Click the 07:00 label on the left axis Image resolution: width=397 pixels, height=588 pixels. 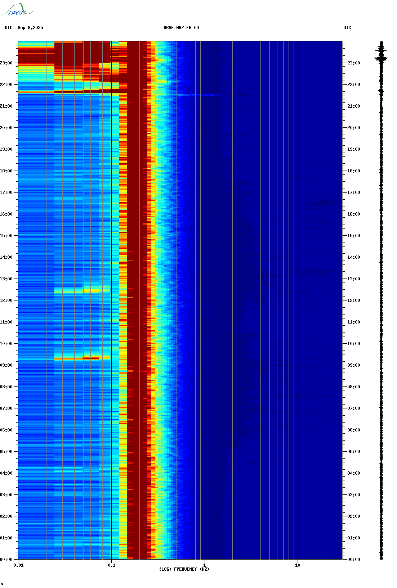6,408
